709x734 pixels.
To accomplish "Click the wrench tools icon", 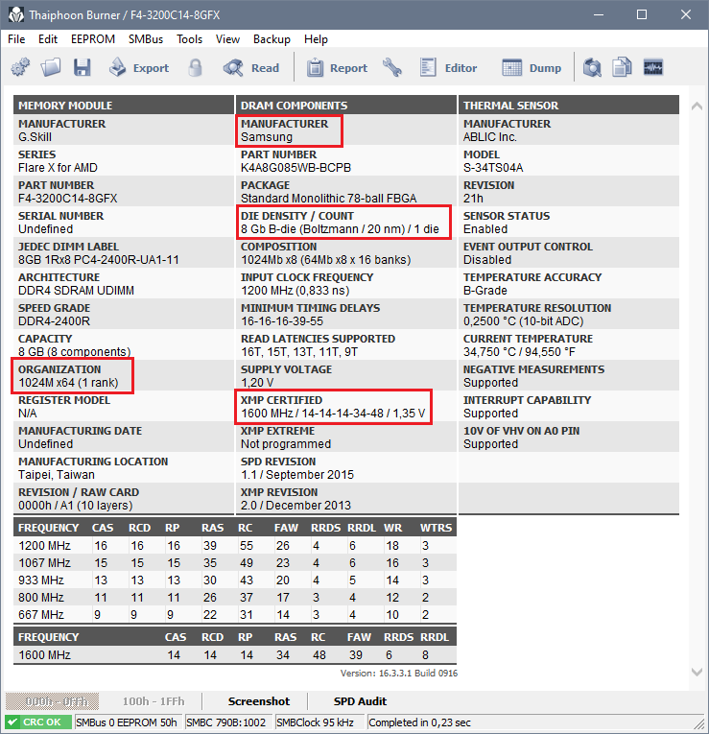I will click(x=392, y=67).
